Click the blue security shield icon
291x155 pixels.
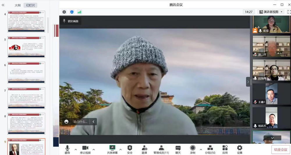(72, 12)
